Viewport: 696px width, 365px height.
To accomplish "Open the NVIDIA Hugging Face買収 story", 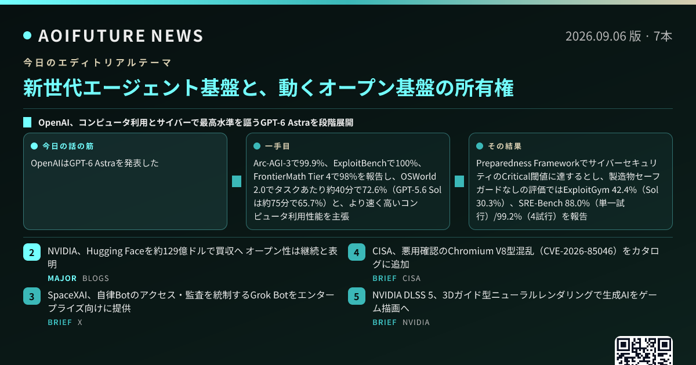I will [x=193, y=258].
